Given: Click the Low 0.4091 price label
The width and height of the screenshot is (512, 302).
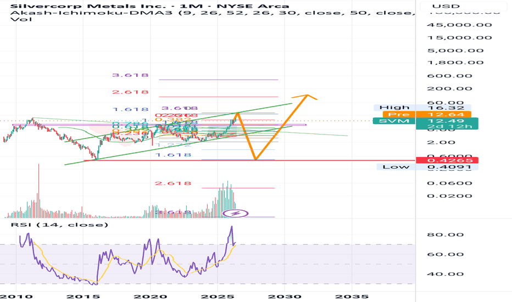Looking at the screenshot, I should (427, 167).
